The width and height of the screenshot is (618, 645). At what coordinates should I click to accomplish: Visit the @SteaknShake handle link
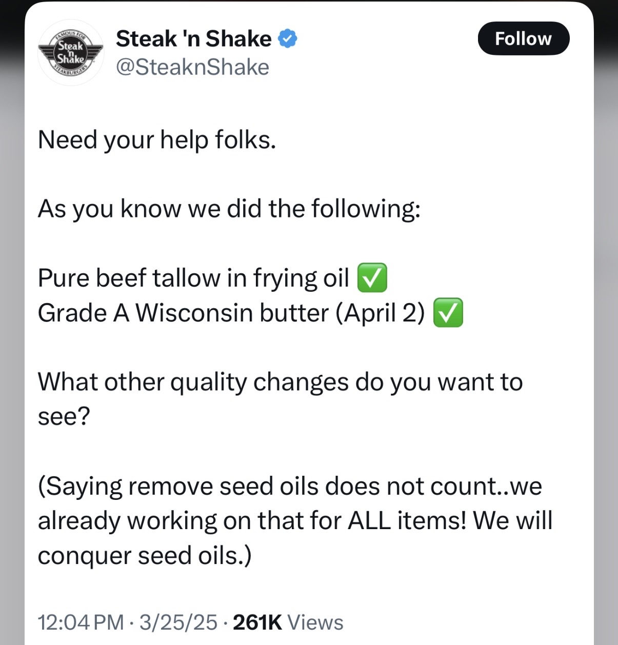(x=192, y=67)
